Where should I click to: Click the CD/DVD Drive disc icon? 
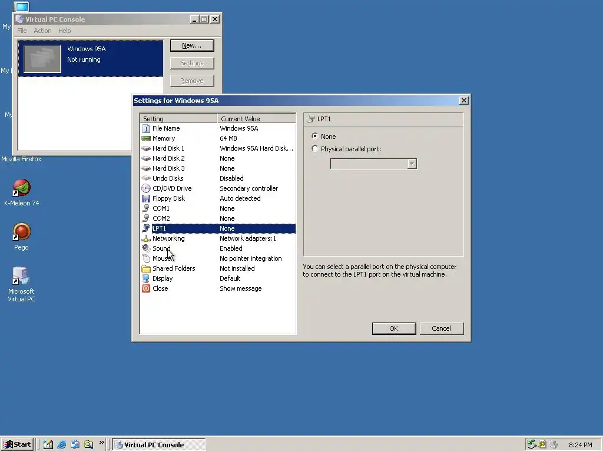click(146, 188)
